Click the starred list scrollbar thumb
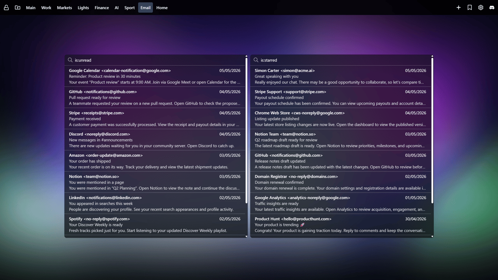This screenshot has height=280, width=498. coord(432,130)
